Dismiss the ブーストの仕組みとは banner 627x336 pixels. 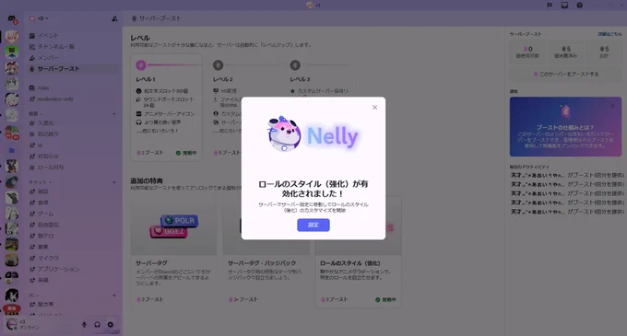point(612,106)
